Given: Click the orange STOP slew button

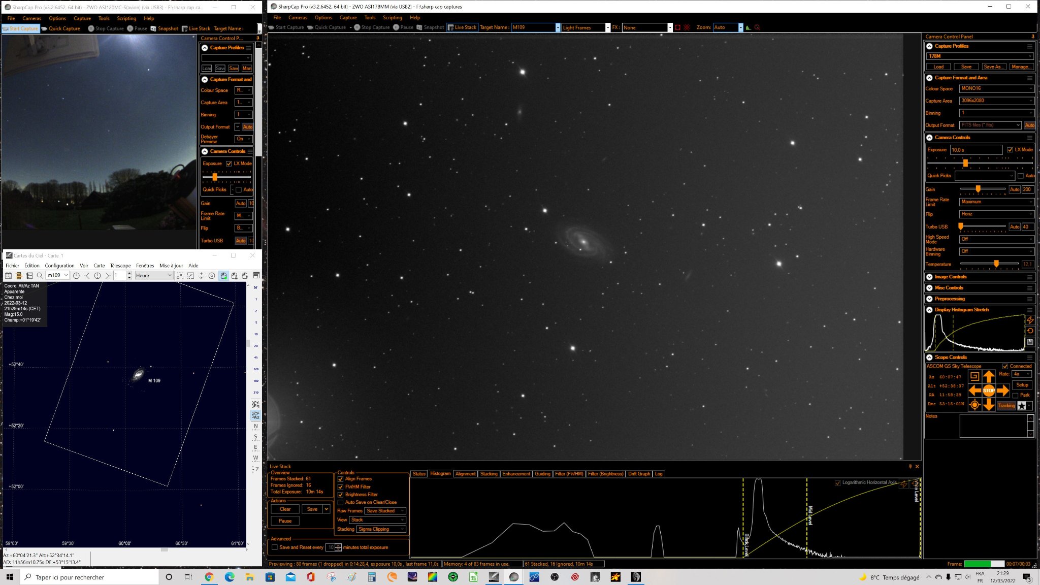Looking at the screenshot, I should tap(988, 391).
